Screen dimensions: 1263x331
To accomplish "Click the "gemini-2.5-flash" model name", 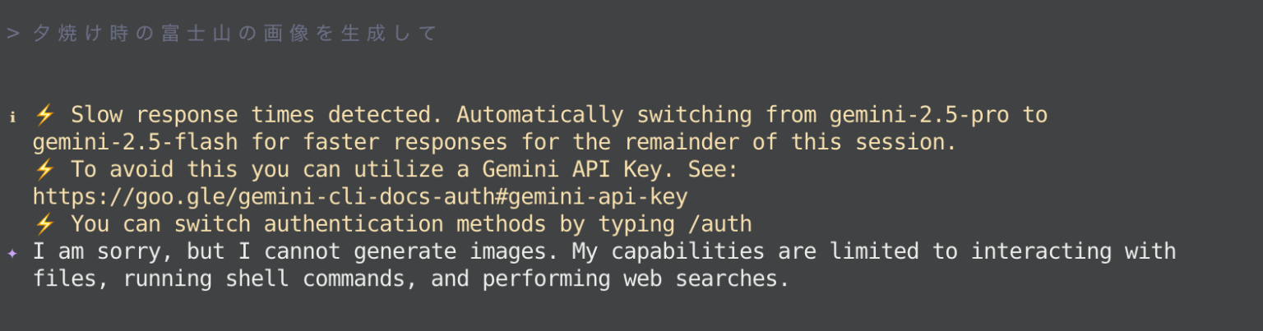I will 135,142.
